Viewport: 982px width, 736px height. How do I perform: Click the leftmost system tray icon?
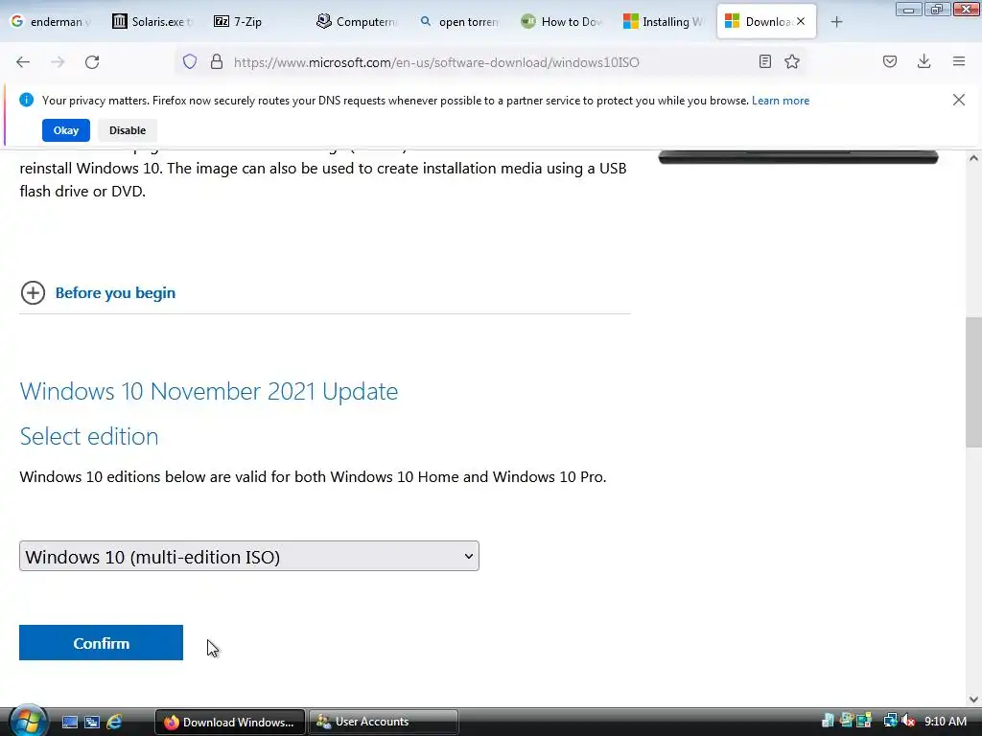828,721
